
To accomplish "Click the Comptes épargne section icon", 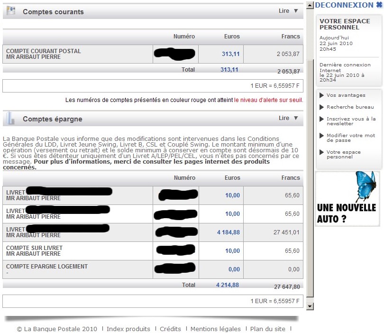I will 10,118.
